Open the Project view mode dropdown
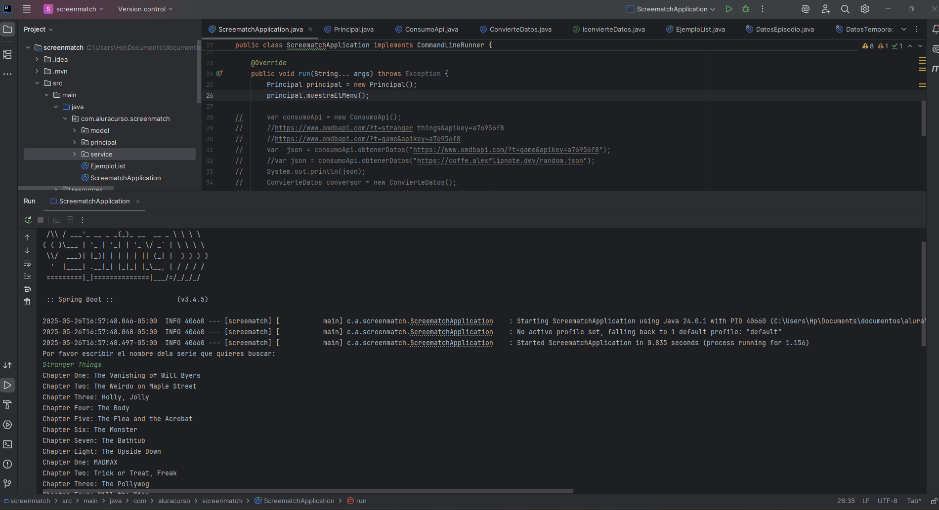The width and height of the screenshot is (939, 510). [38, 29]
